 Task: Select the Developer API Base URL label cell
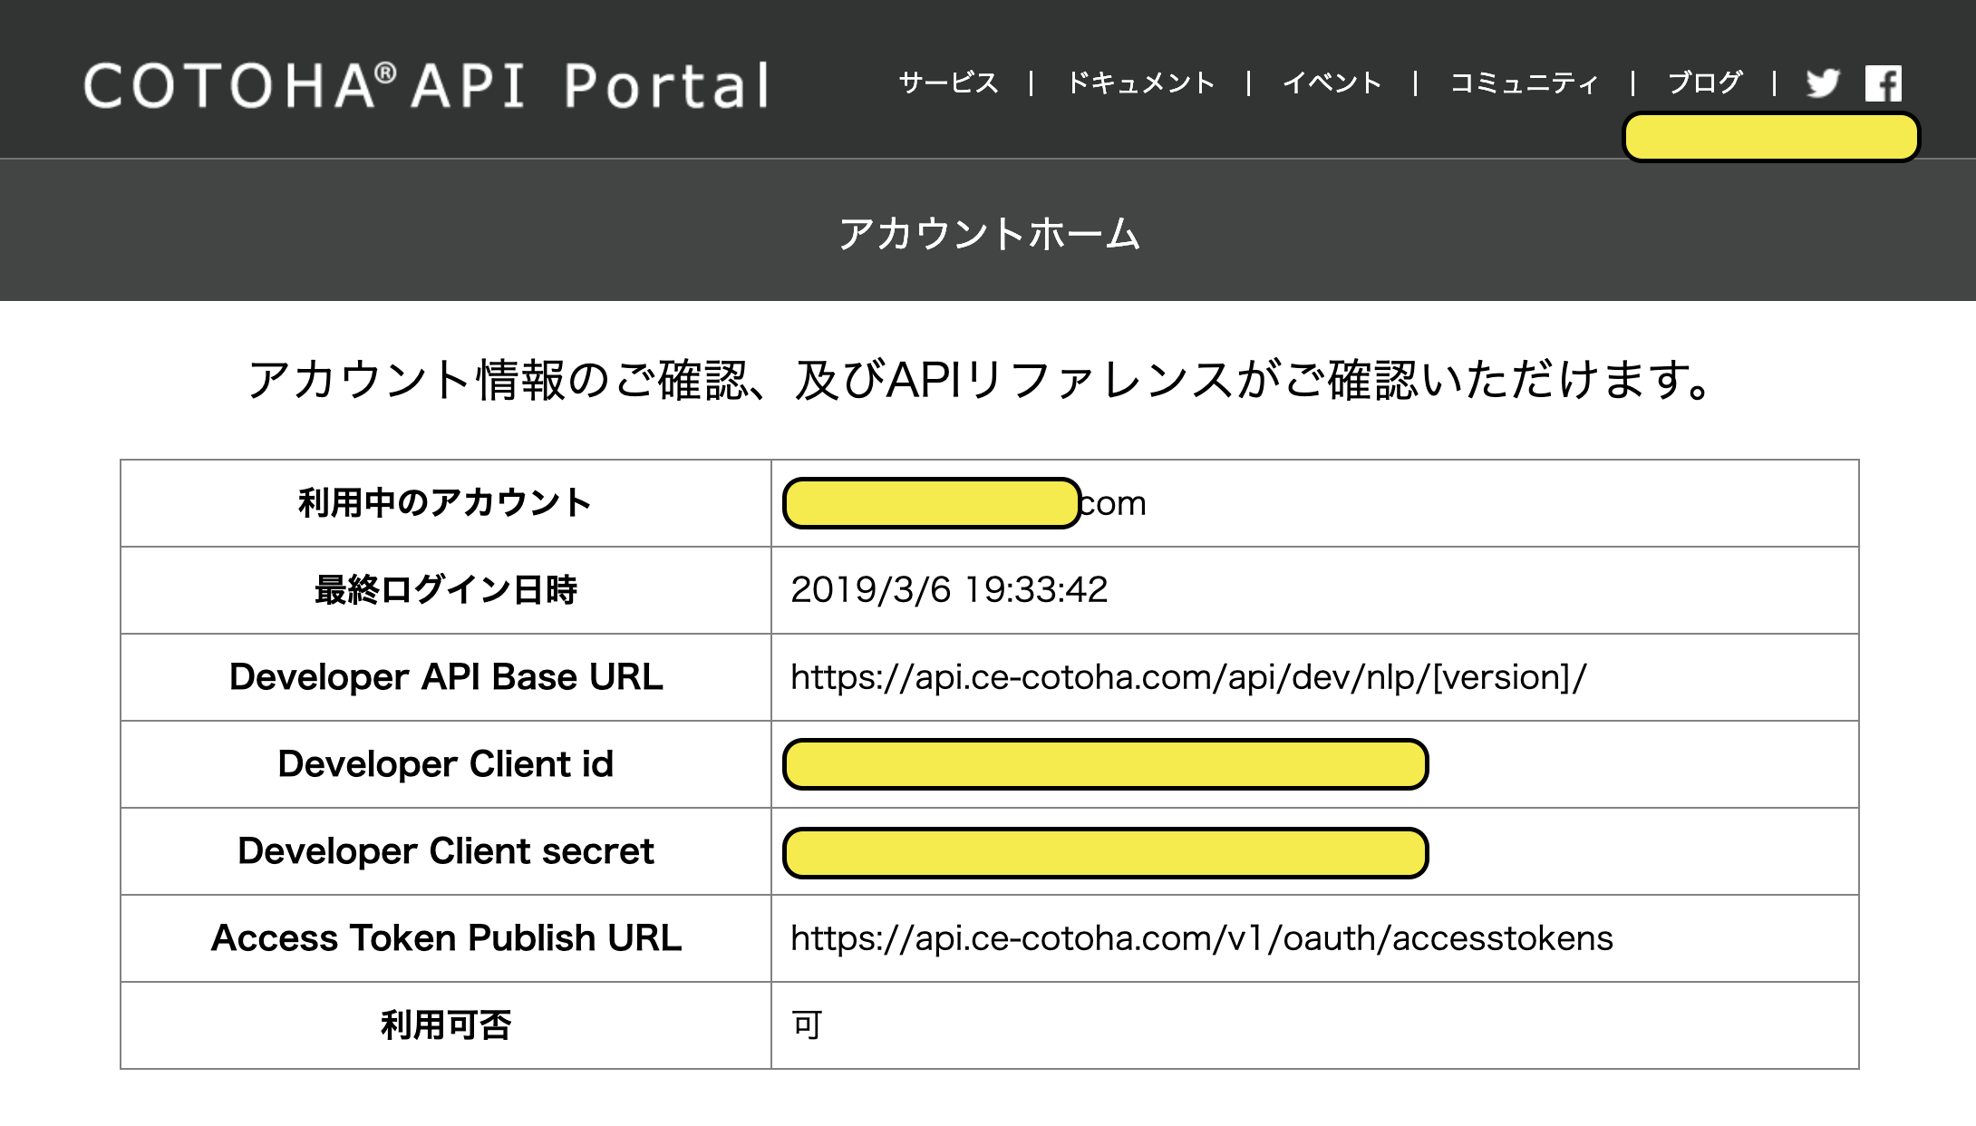point(446,677)
